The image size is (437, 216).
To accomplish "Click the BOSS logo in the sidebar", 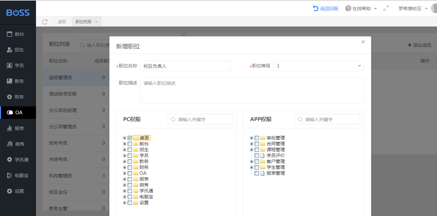I will [x=18, y=12].
